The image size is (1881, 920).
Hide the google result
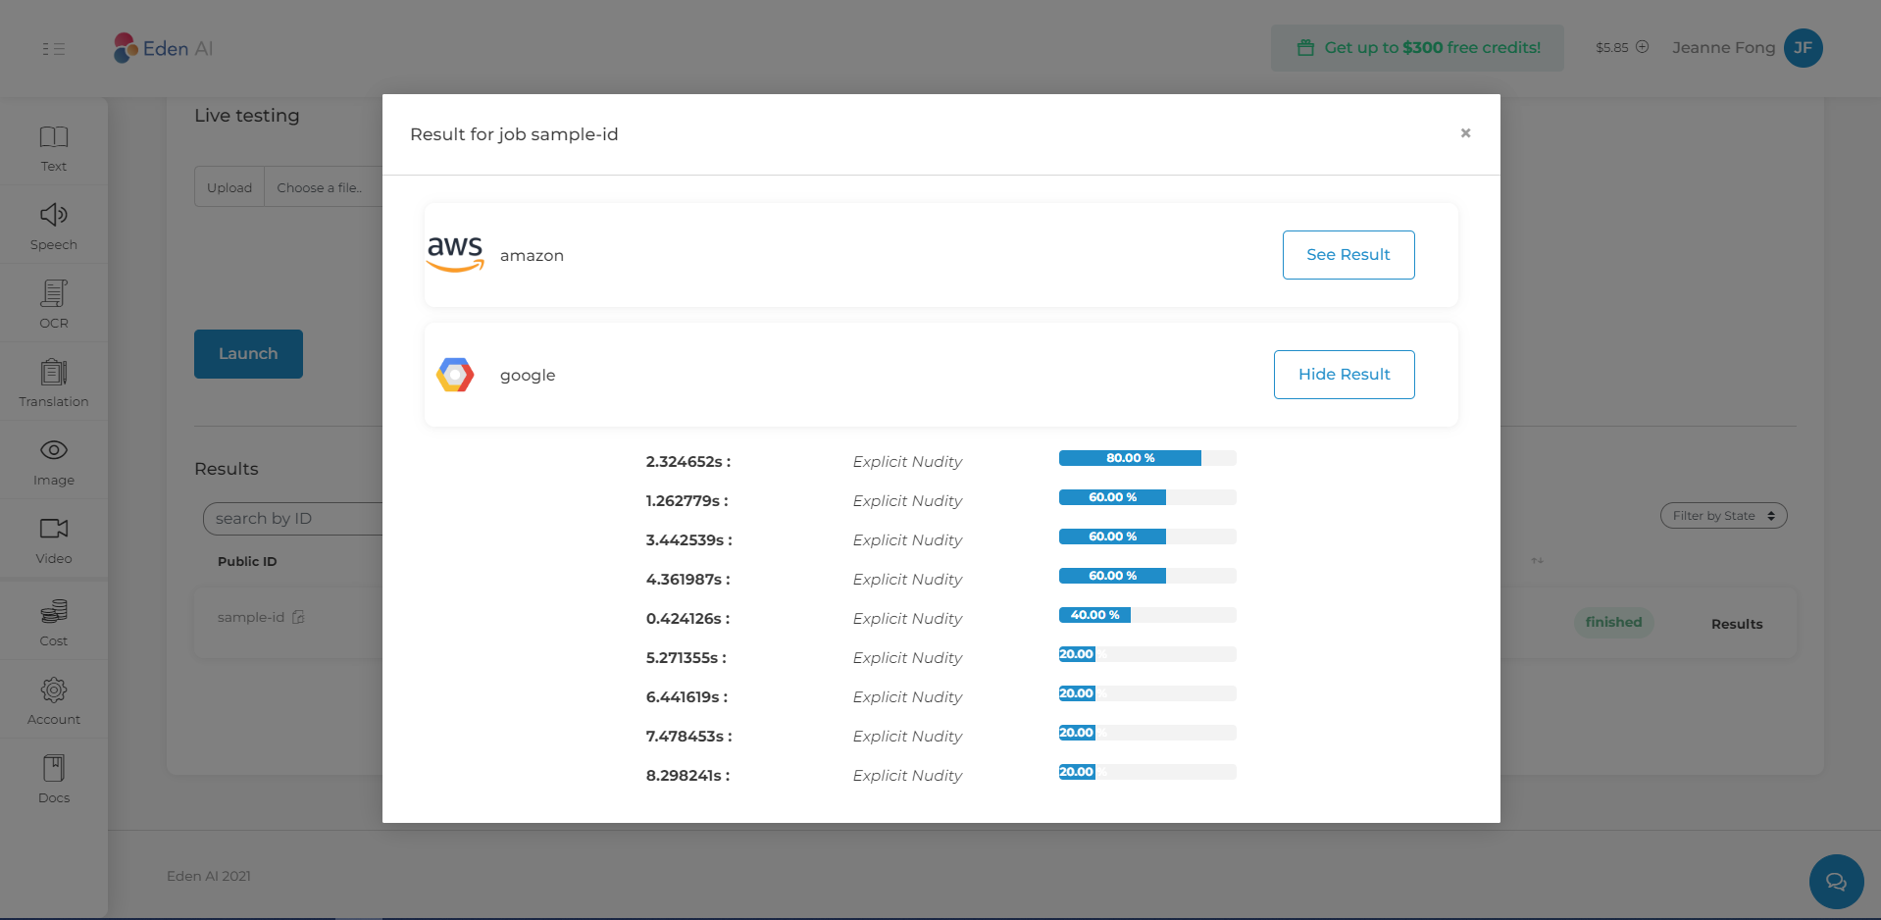[x=1345, y=375]
